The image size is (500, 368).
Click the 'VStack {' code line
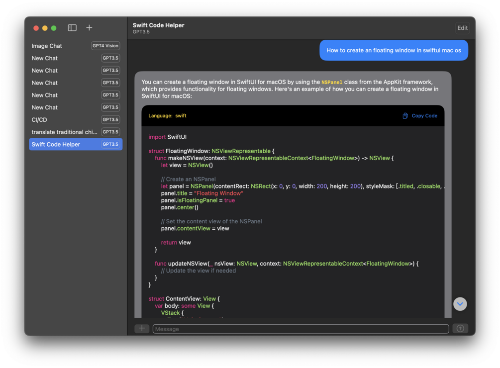[x=173, y=313]
